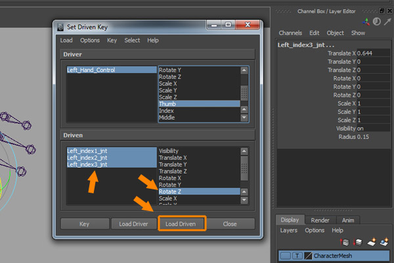This screenshot has width=394, height=263.
Task: Select Translate Y in Driven attribute list
Action: click(199, 164)
